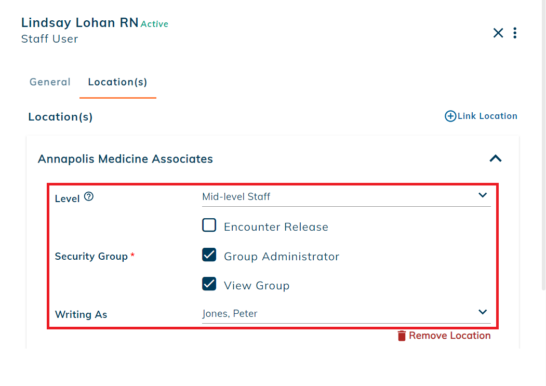Click the Mid-level Staff selection field
546x386 pixels.
coord(346,197)
